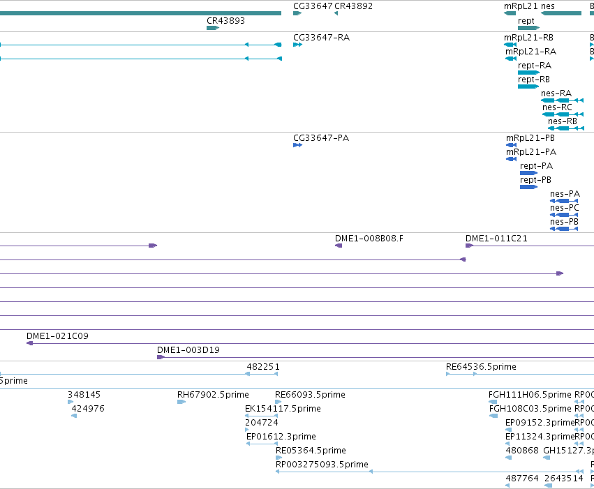Click the rept-RB transcript

click(534, 80)
